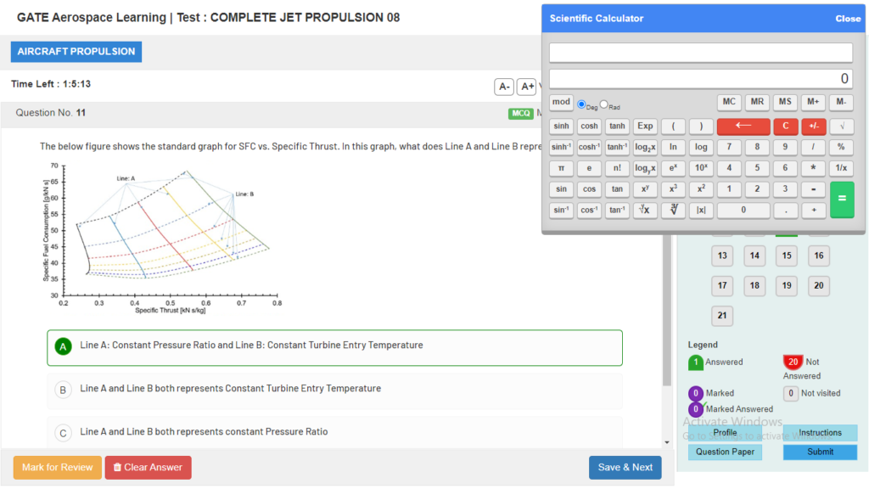Jump to question 15 in palette
This screenshot has height=489, width=869.
coord(787,256)
